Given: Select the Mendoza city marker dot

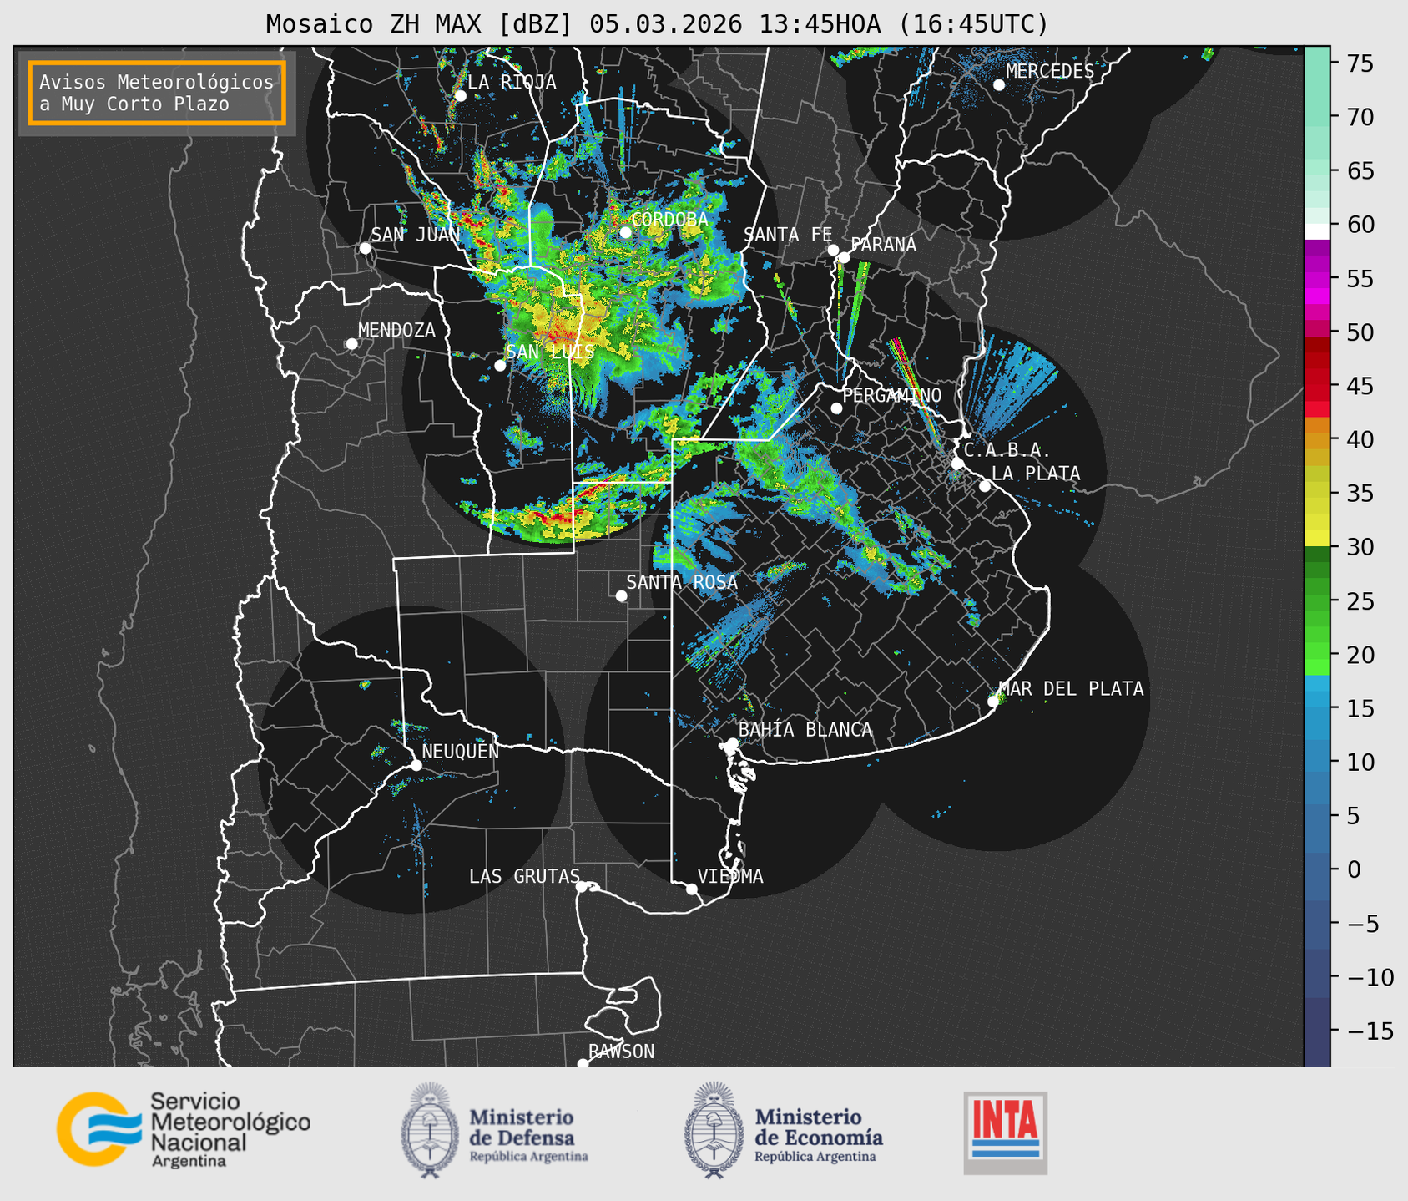Looking at the screenshot, I should coord(351,344).
